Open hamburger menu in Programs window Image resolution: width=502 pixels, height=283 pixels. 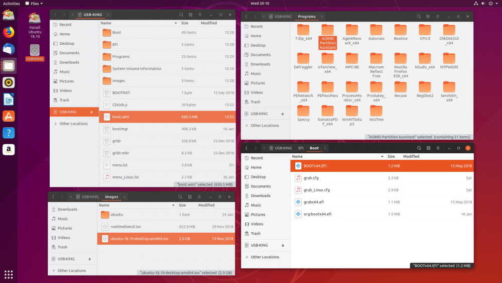click(438, 17)
